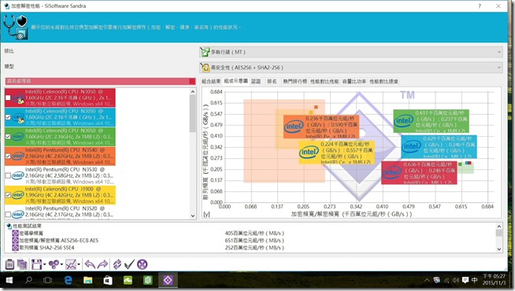The height and width of the screenshot is (291, 515).
Task: Check the Pentium N3530 row checkbox
Action: (x=8, y=175)
